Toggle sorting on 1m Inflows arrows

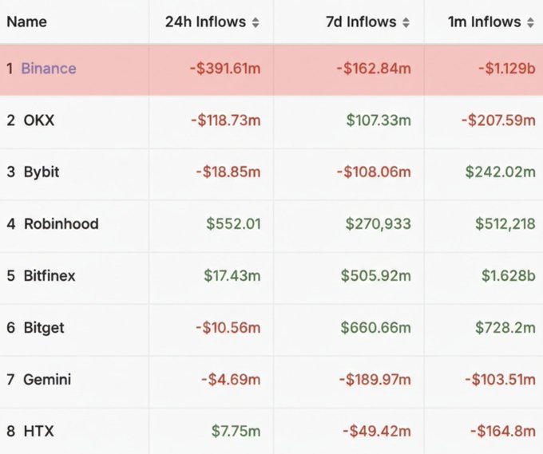point(530,22)
